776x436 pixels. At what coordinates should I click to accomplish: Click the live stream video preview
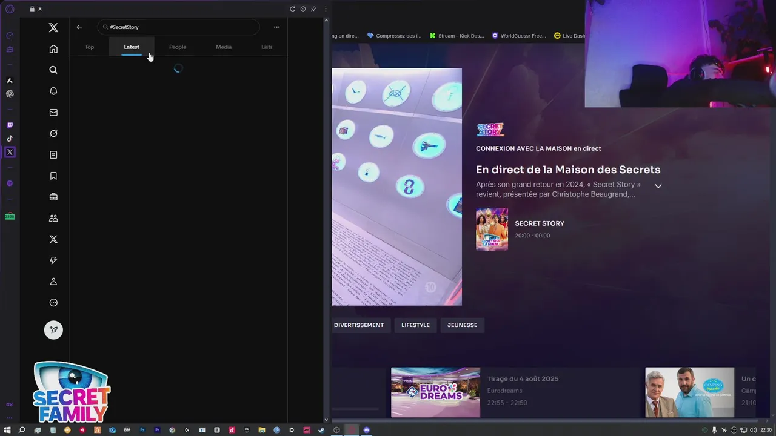coord(396,187)
